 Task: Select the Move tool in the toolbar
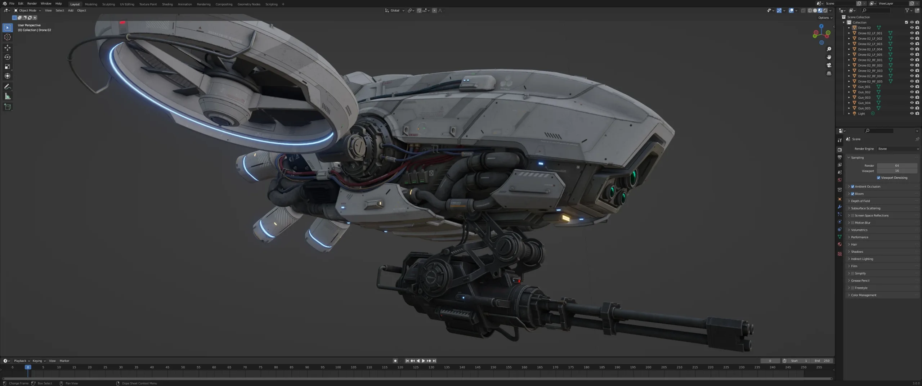click(7, 48)
